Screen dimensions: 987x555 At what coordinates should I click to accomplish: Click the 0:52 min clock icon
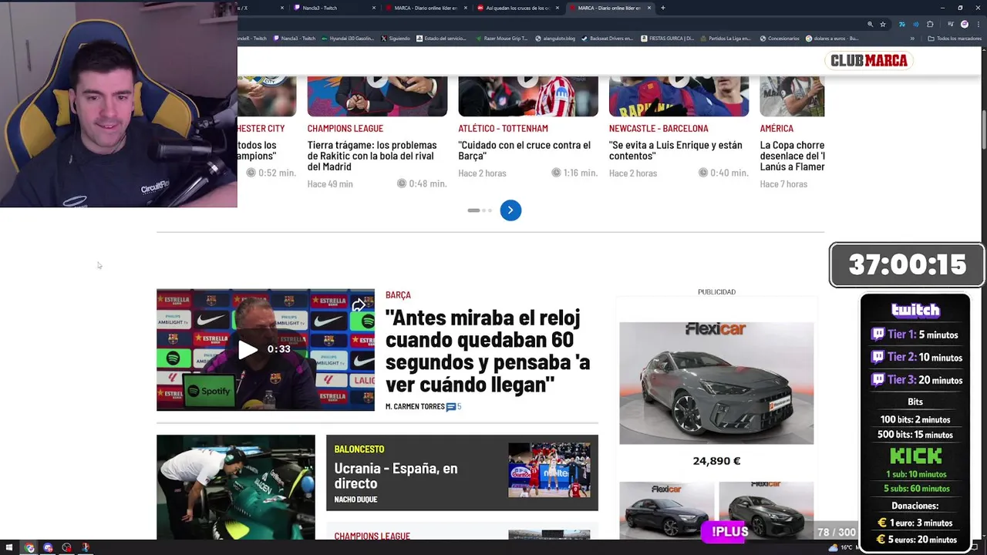point(251,173)
